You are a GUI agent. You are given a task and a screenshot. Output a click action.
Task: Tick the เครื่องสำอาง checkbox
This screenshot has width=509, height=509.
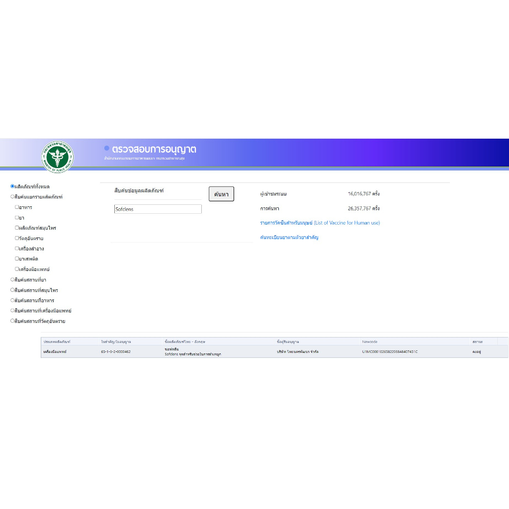(17, 249)
